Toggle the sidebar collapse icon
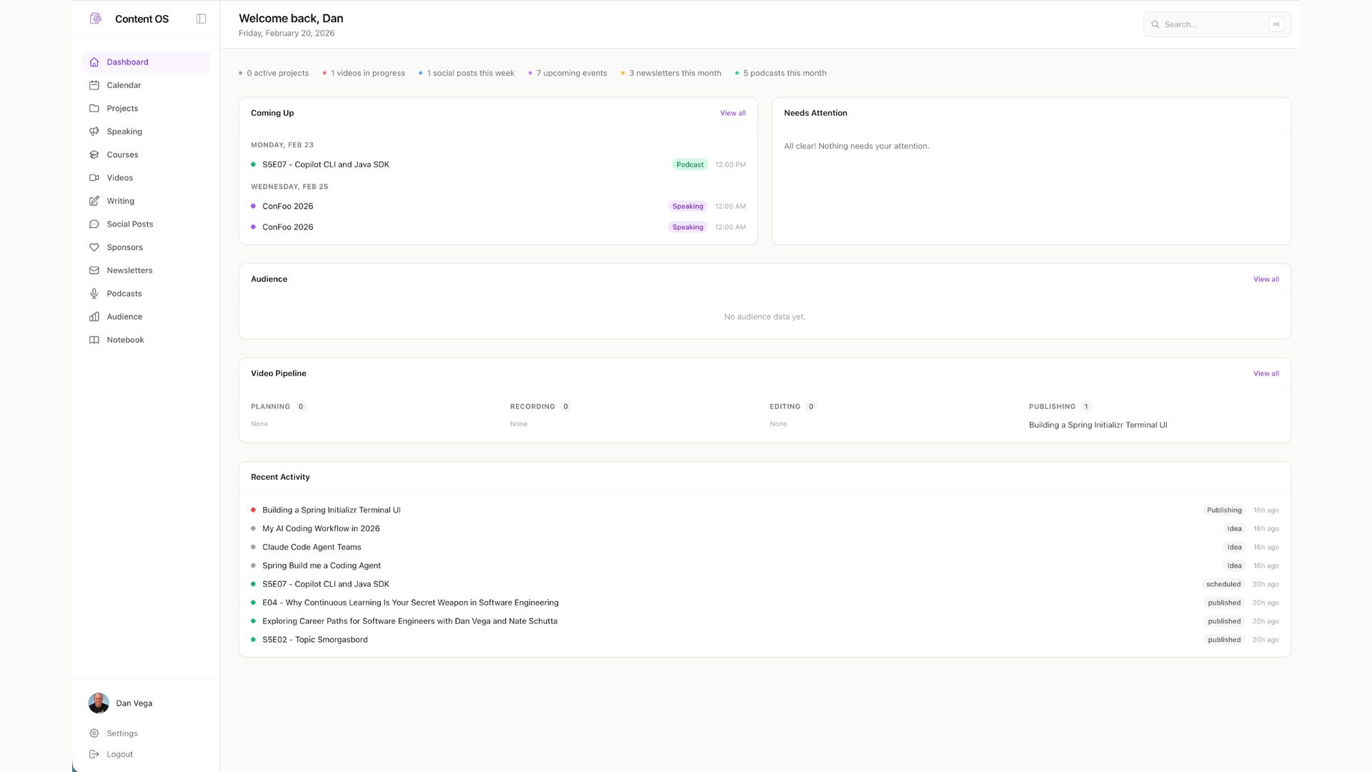Viewport: 1372px width, 772px height. 201,19
